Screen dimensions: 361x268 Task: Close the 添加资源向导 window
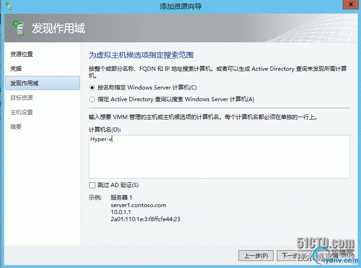click(x=351, y=4)
